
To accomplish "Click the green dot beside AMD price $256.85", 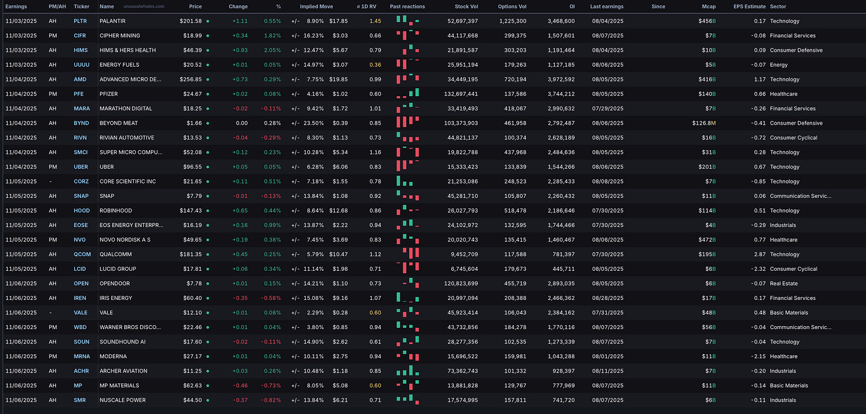I will point(208,80).
